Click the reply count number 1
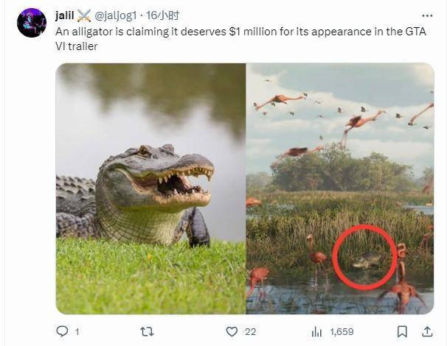The height and width of the screenshot is (346, 447). pyautogui.click(x=77, y=332)
